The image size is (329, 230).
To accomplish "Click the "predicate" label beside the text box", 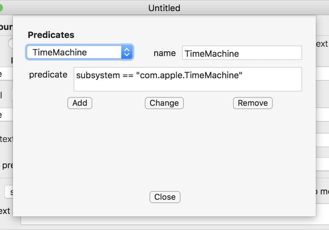I will tap(48, 75).
